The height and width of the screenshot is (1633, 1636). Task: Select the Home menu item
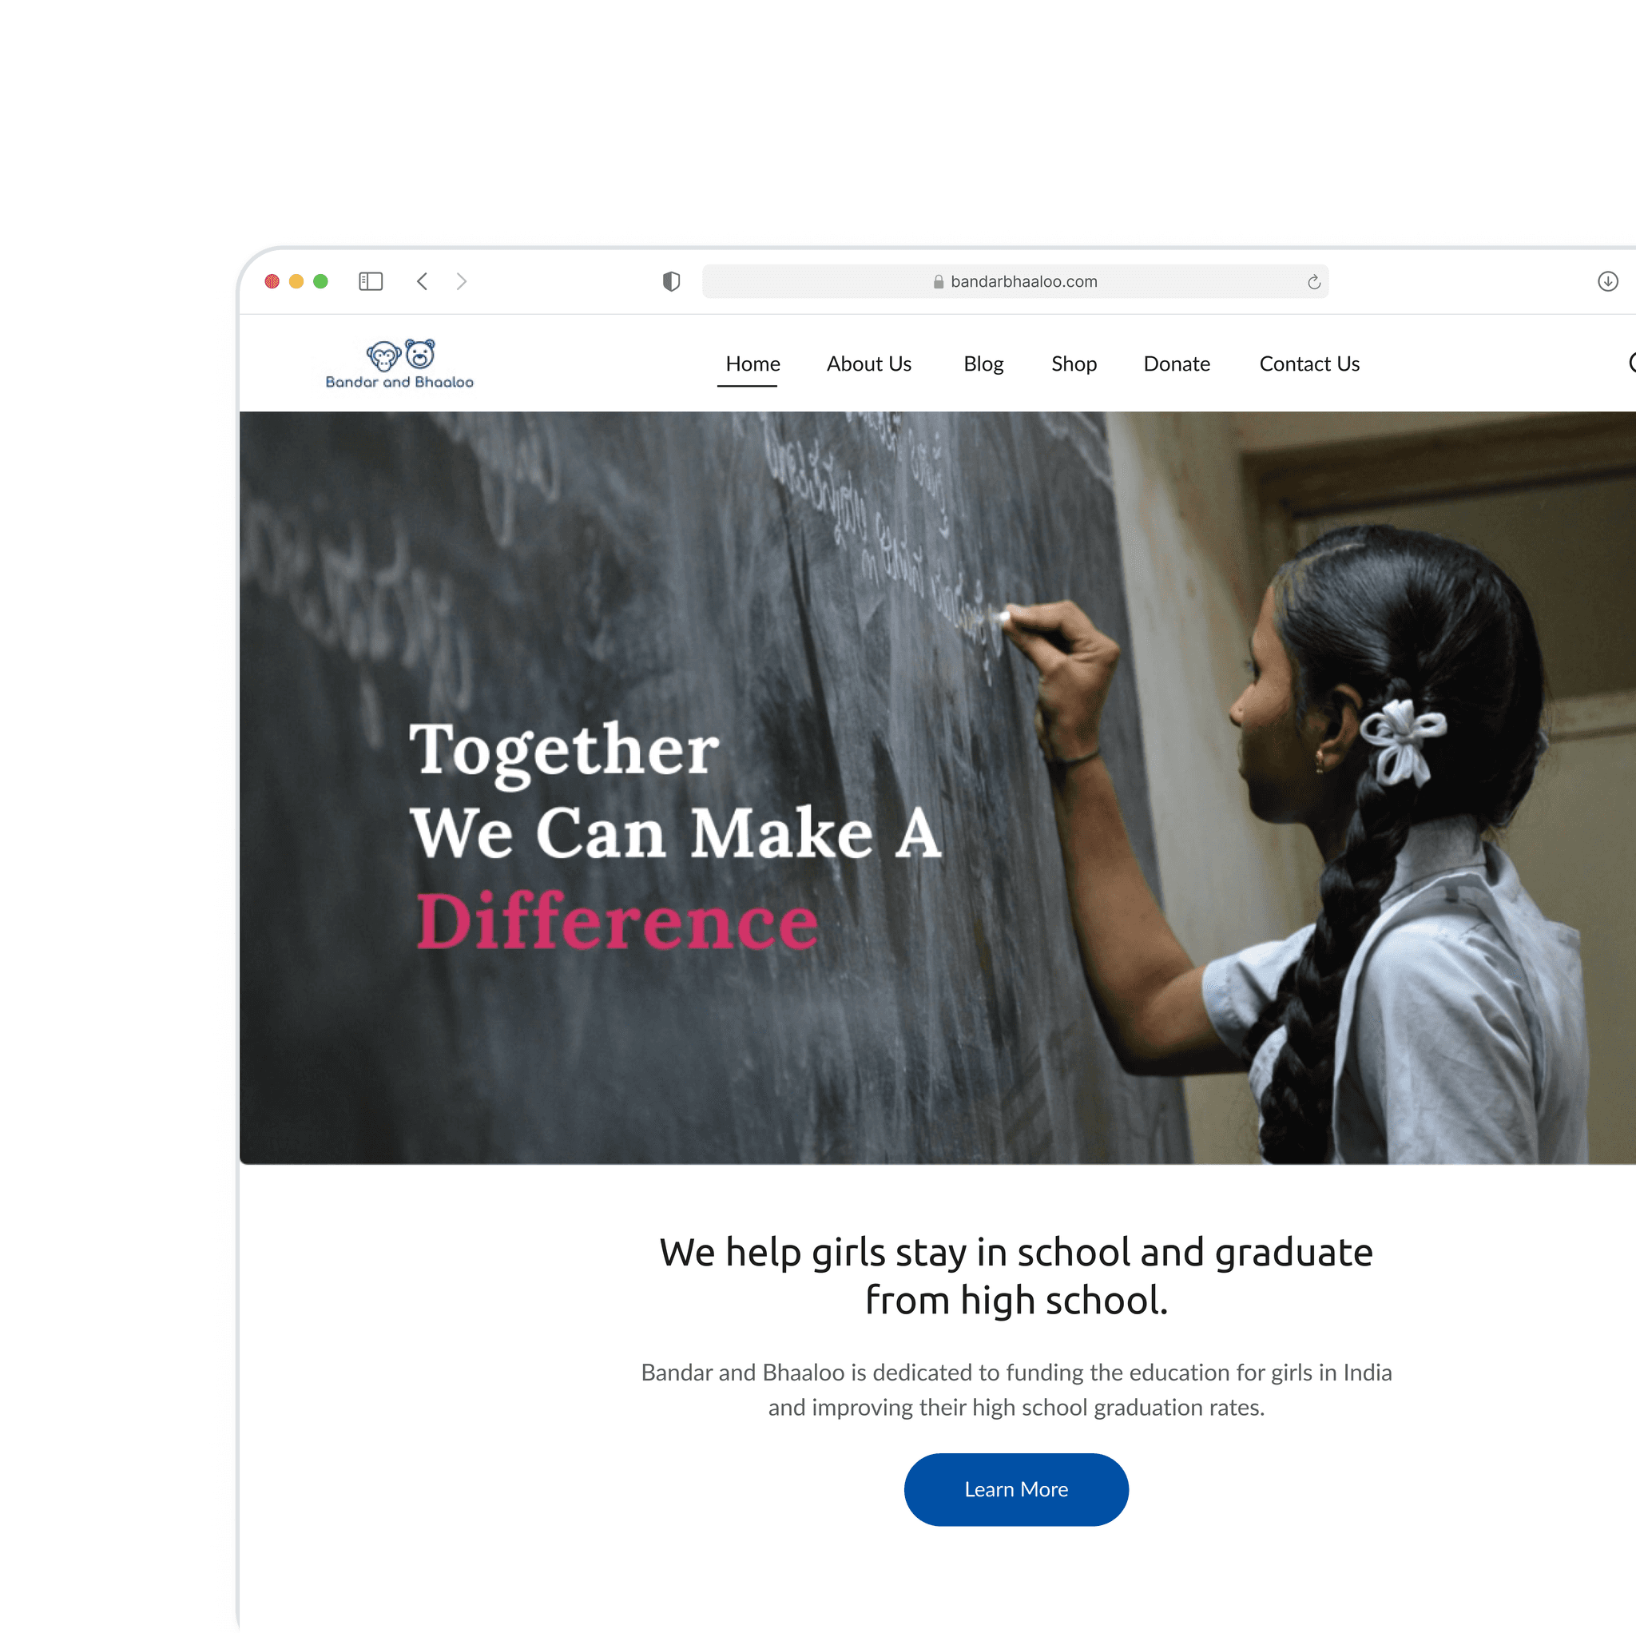pos(752,364)
